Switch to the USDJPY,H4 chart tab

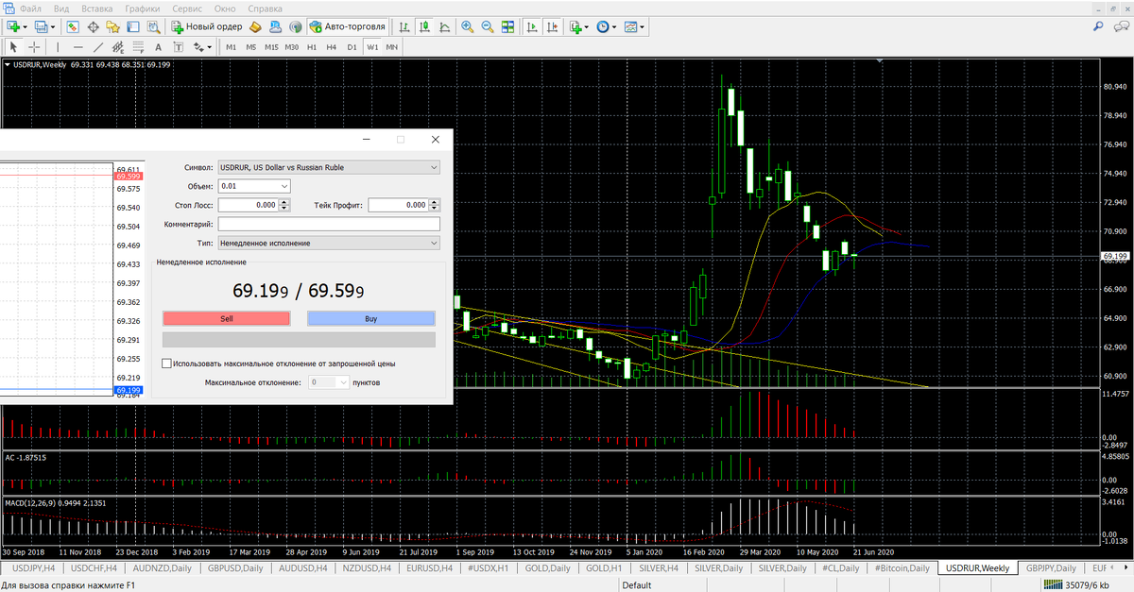pyautogui.click(x=33, y=568)
